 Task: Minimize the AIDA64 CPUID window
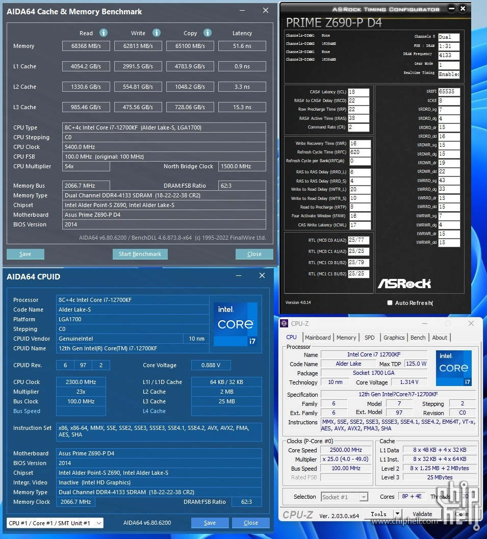tap(239, 276)
